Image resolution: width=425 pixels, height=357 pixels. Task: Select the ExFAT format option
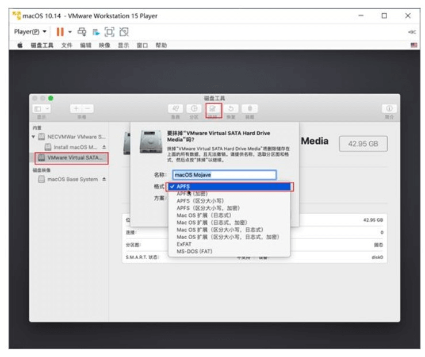click(x=184, y=244)
